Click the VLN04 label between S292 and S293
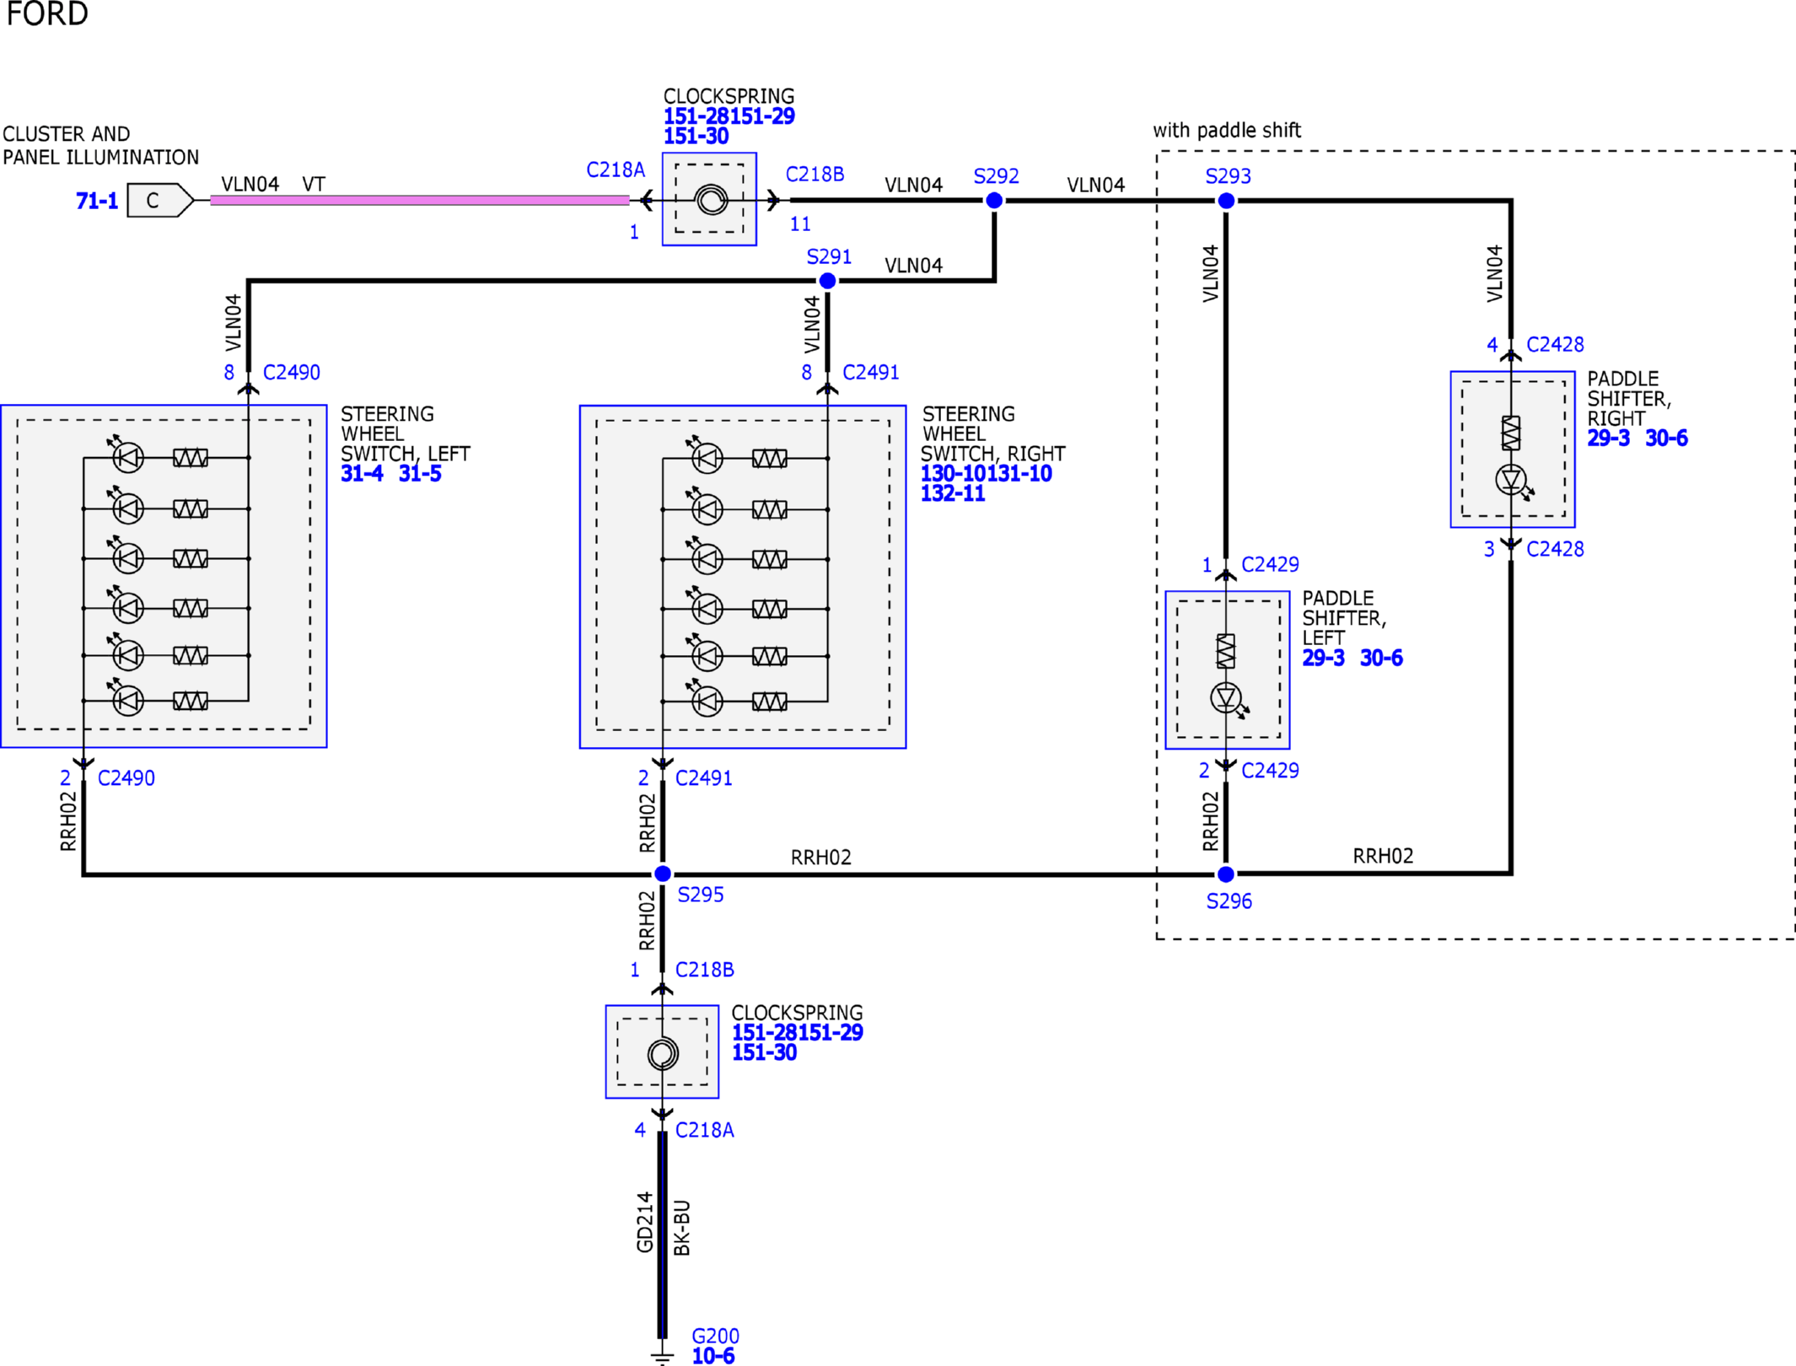 (1096, 186)
